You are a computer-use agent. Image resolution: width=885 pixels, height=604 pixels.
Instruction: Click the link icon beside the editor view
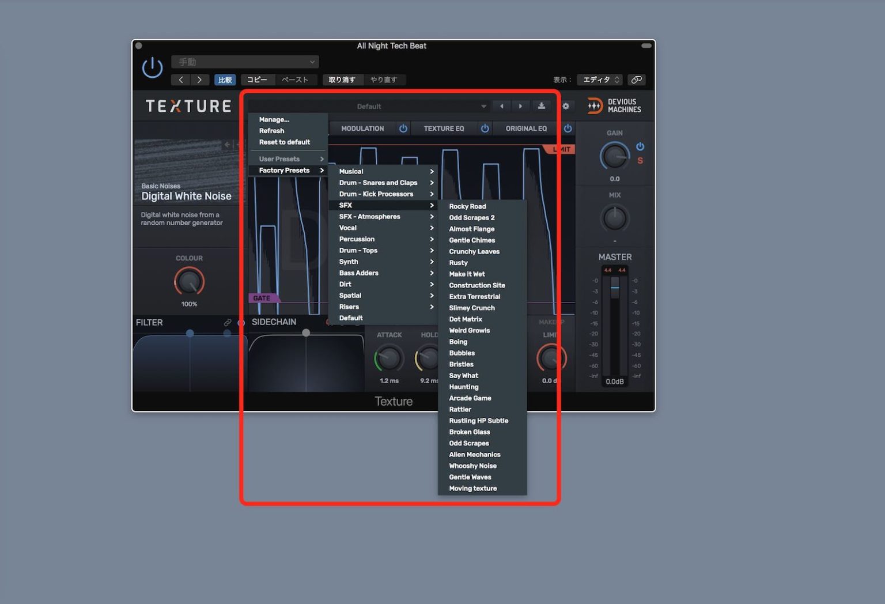636,80
